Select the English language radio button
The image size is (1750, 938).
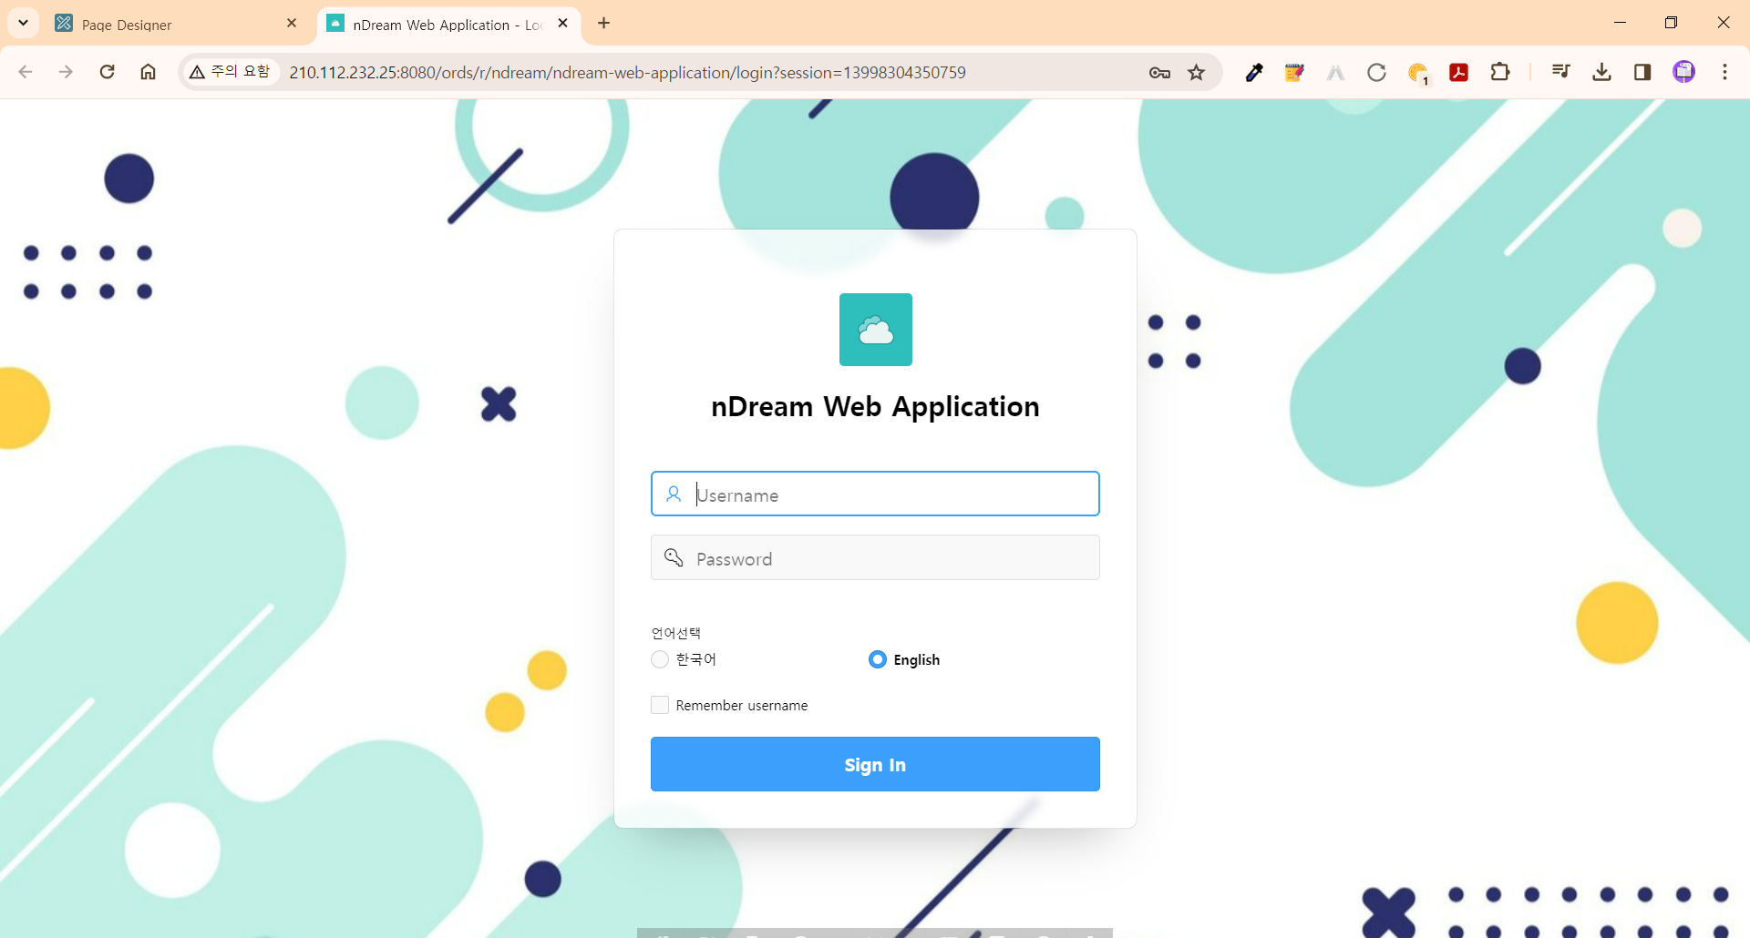click(877, 659)
